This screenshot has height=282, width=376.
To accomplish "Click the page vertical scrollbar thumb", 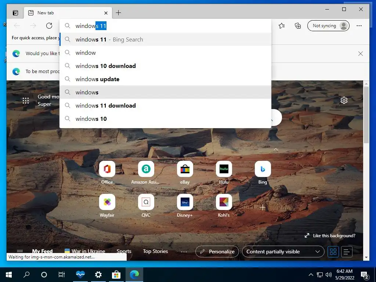I will click(x=366, y=115).
